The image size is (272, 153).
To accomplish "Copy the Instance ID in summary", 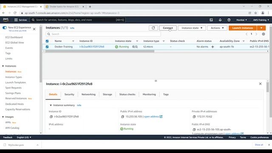I will (x=51, y=117).
